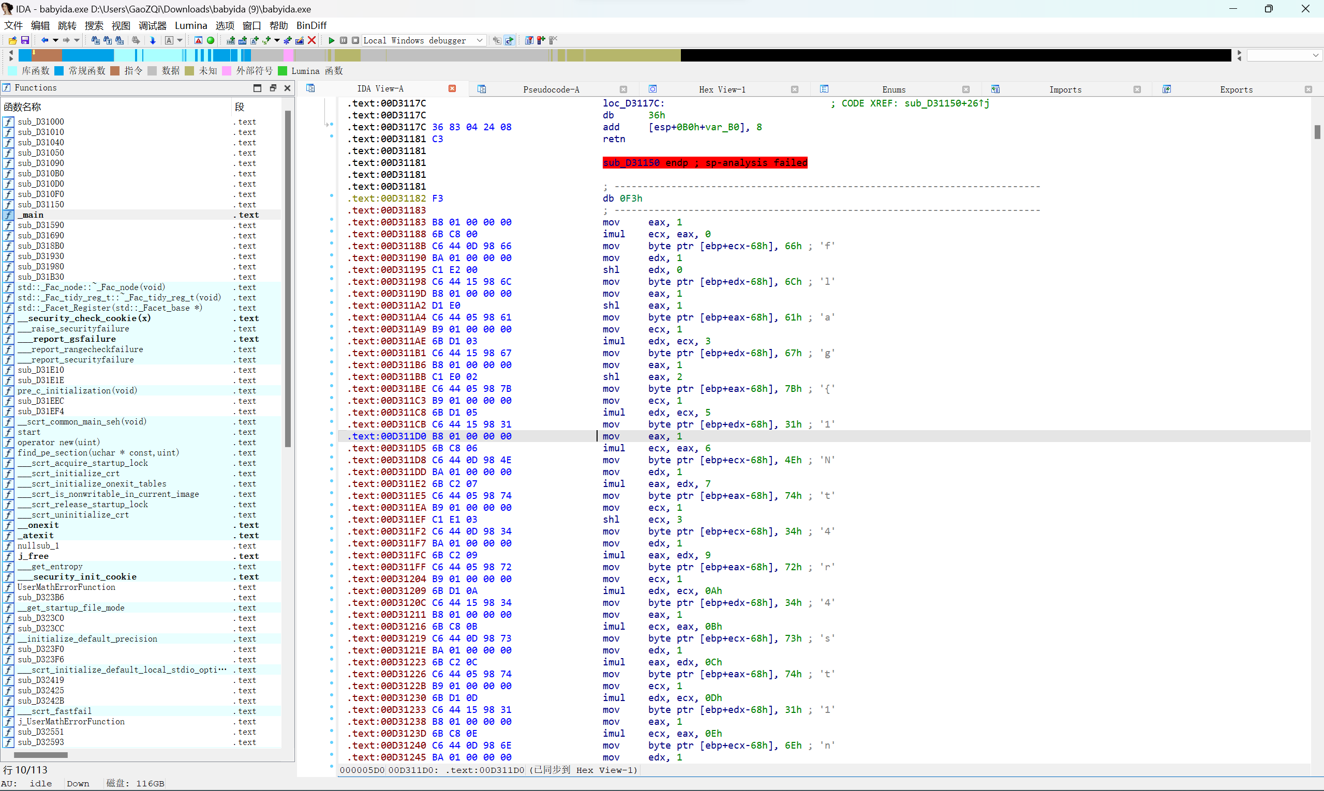Click the convert to data icon
This screenshot has height=791, width=1324.
coord(243,40)
